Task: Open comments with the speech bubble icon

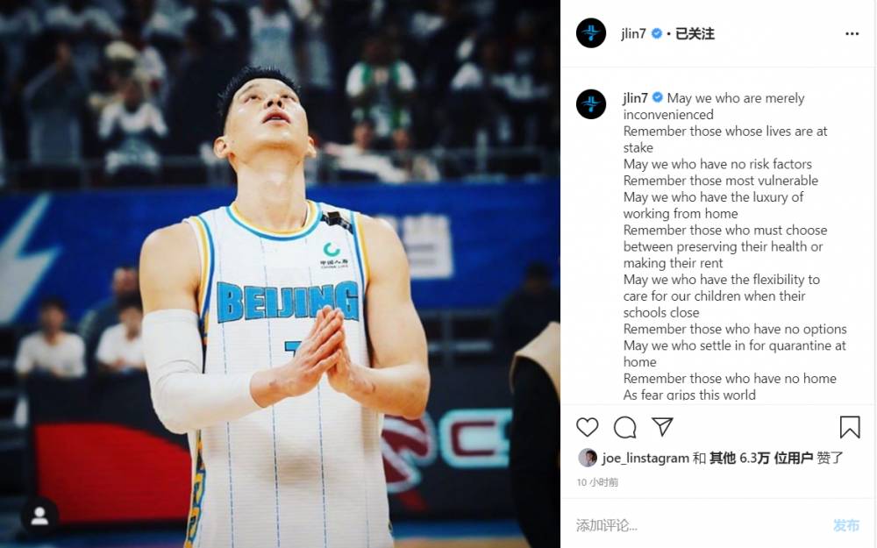Action: point(624,427)
